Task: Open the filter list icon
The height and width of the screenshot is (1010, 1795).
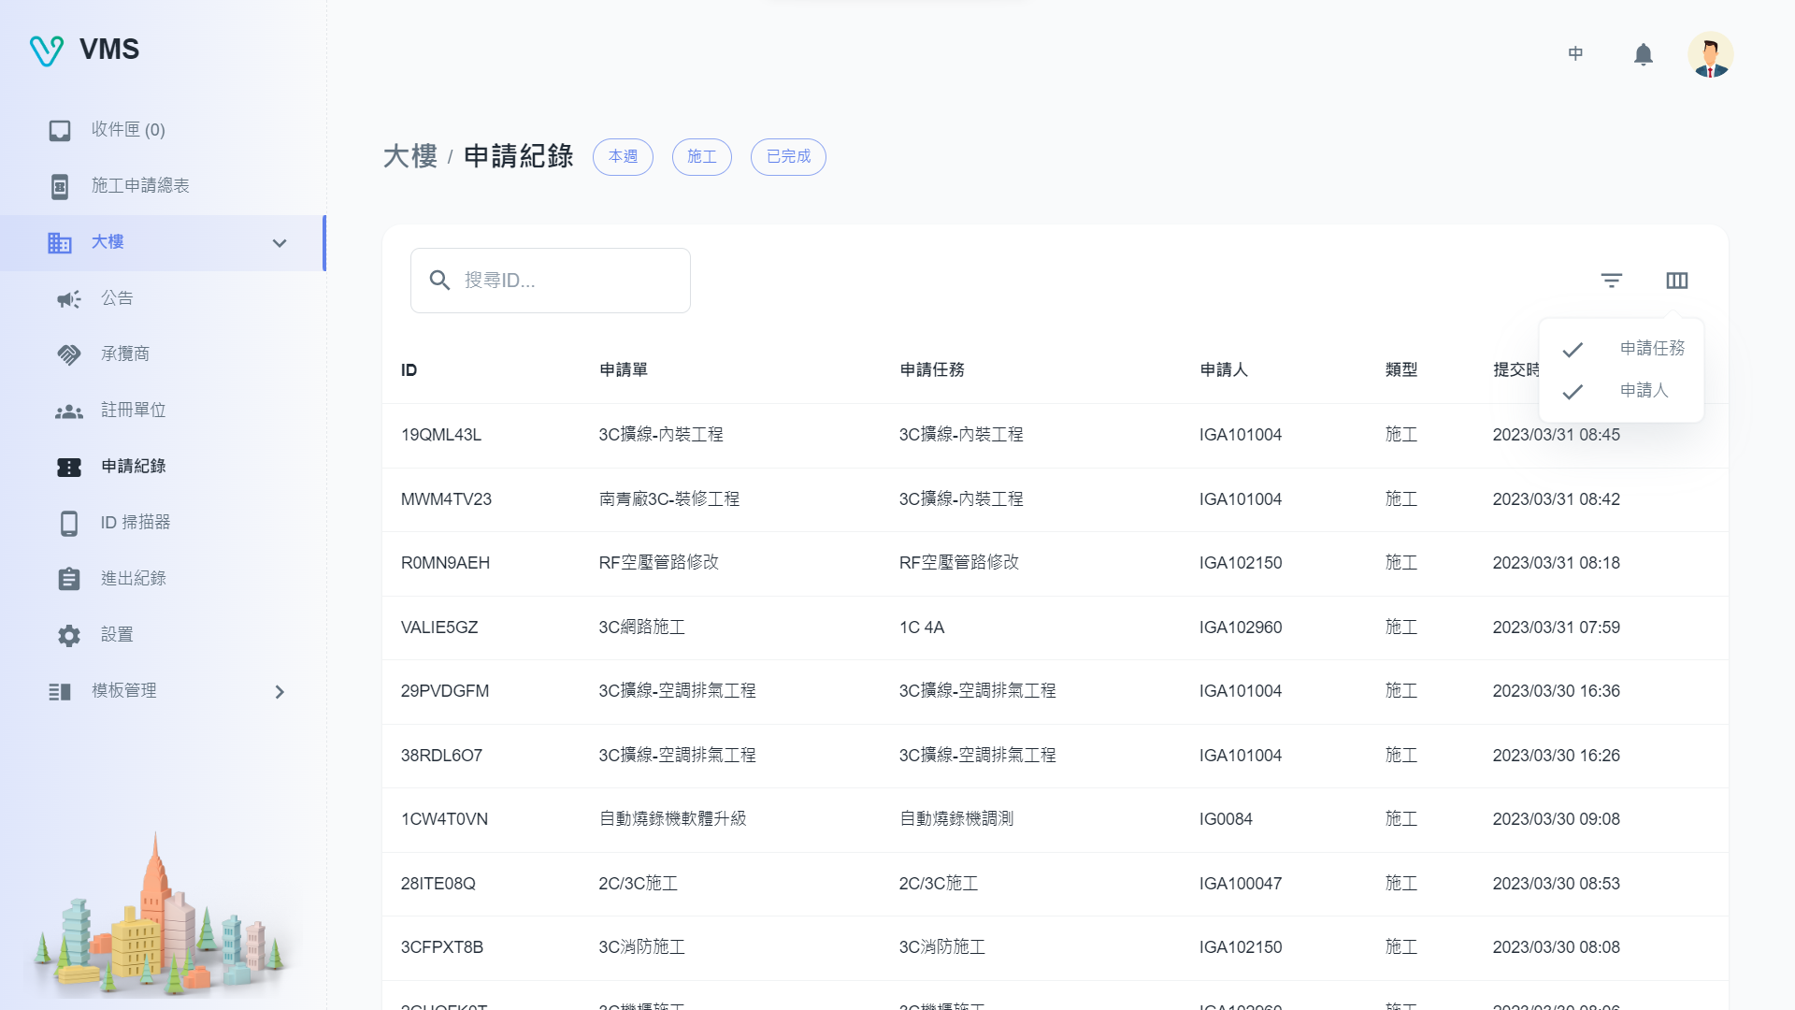Action: pyautogui.click(x=1611, y=281)
